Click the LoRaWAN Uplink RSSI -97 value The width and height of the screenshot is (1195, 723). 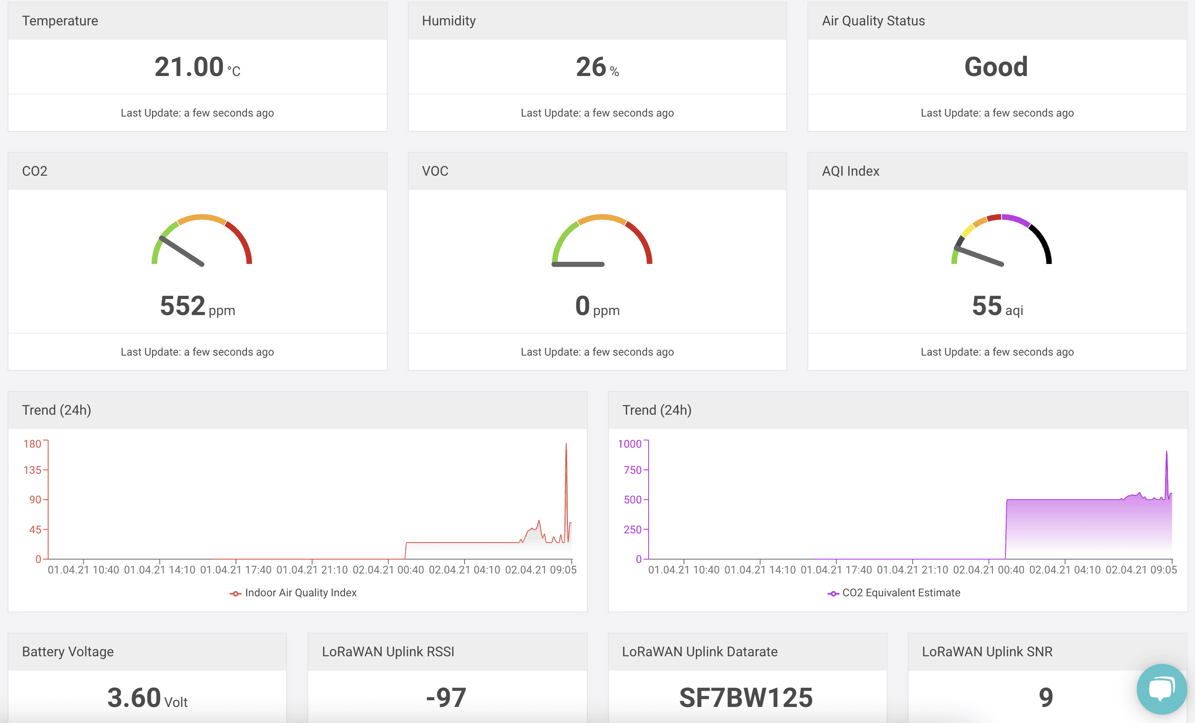click(446, 697)
